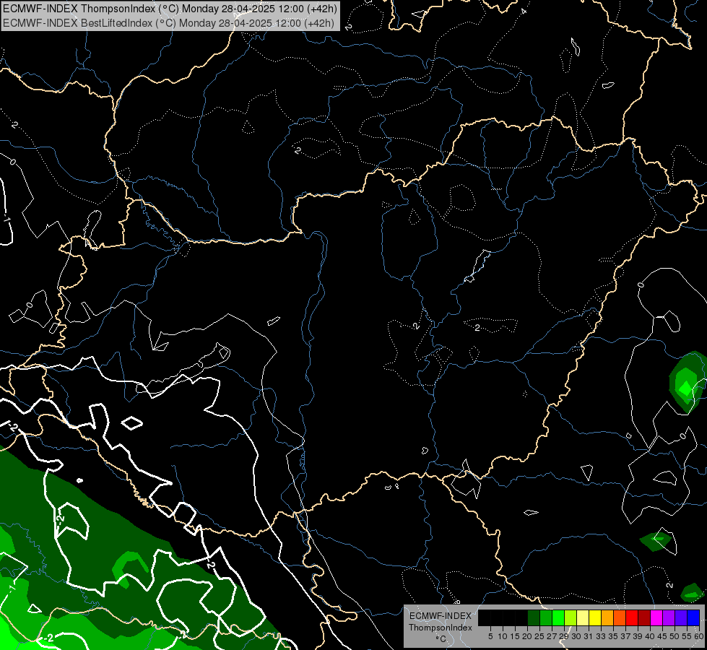Click legend scale value 20
707x650 pixels.
click(x=527, y=636)
